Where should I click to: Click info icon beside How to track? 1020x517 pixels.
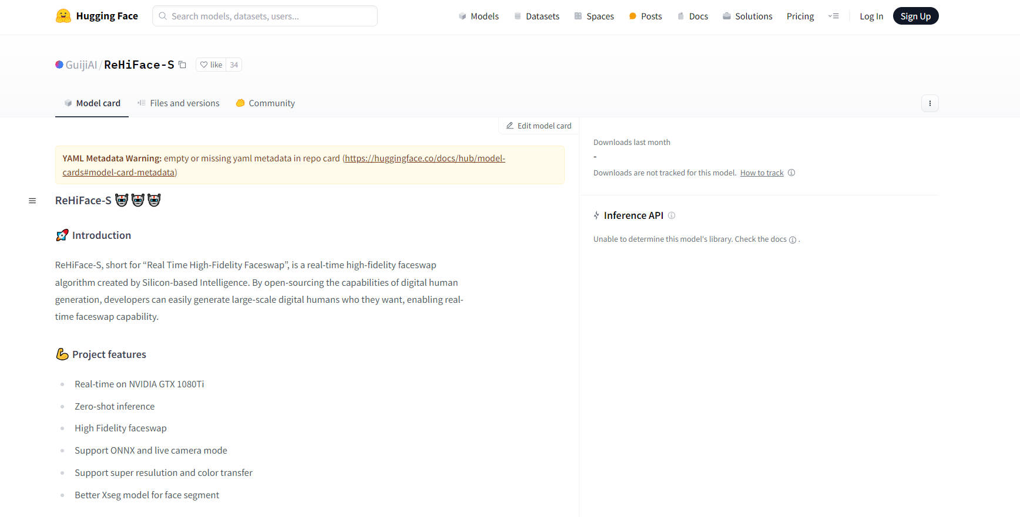point(791,173)
